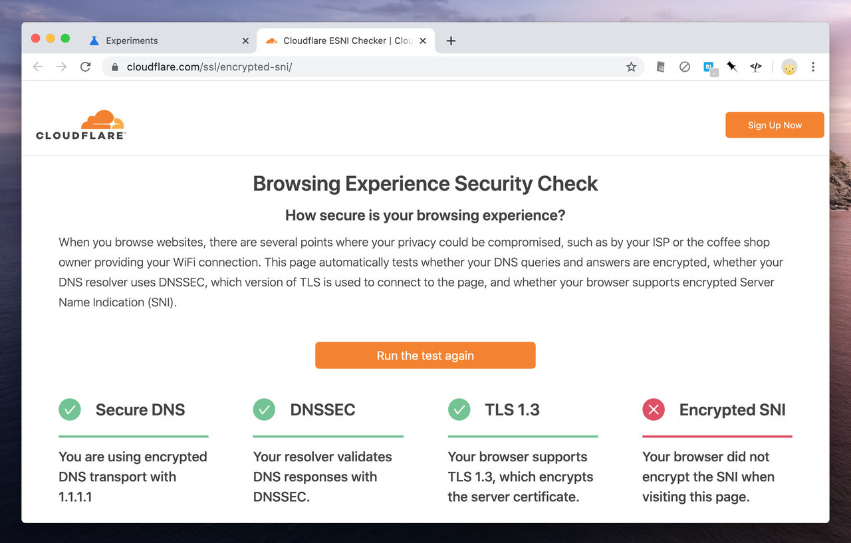Click the Sign Up Now button
851x543 pixels.
[775, 125]
